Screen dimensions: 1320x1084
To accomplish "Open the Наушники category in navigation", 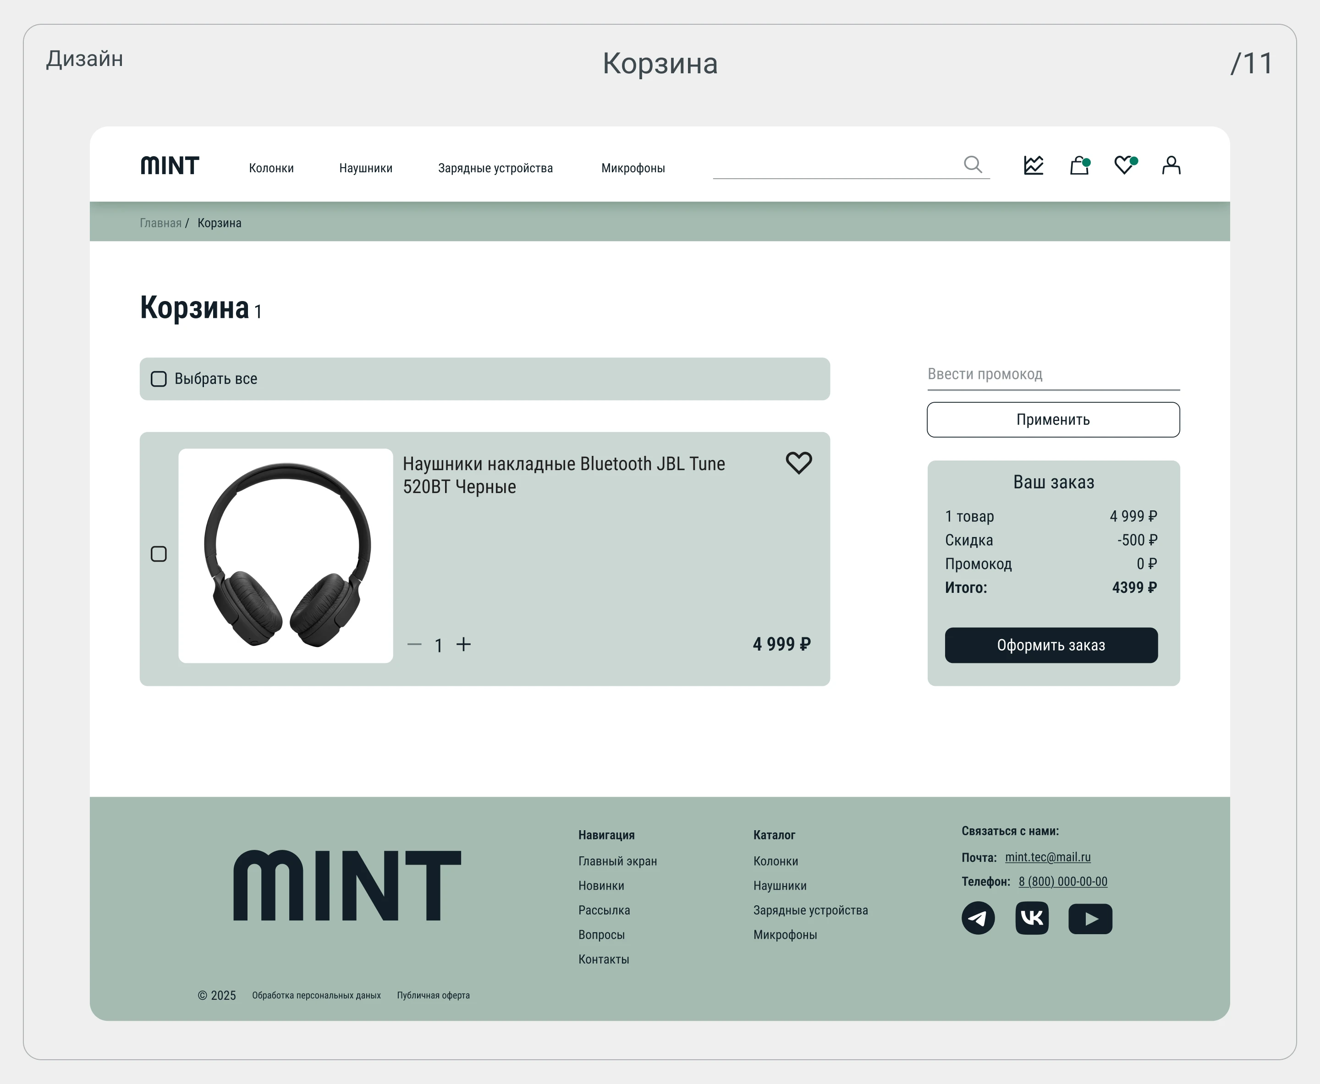I will (365, 167).
